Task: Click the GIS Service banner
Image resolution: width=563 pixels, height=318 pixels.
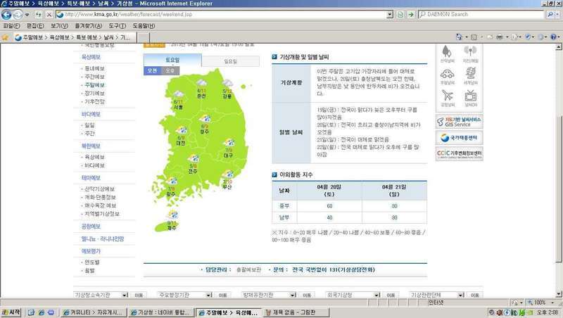Action: 459,122
